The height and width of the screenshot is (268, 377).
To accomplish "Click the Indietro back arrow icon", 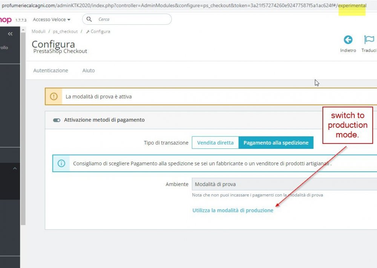I will click(x=348, y=40).
